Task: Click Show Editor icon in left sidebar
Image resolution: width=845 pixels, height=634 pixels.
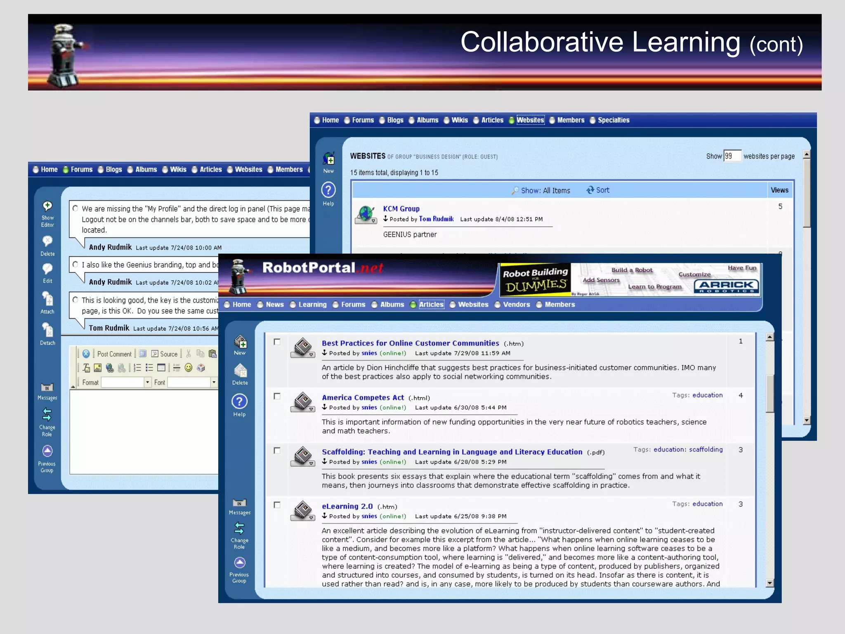Action: (x=47, y=206)
